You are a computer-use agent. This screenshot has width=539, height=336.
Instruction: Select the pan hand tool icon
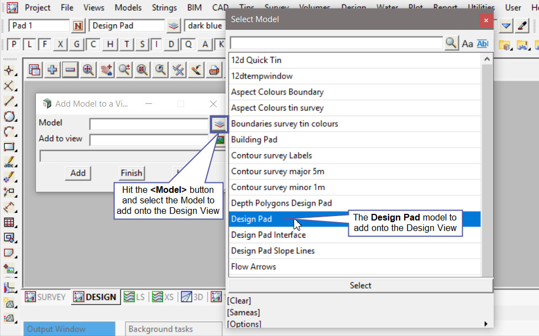pyautogui.click(x=106, y=70)
